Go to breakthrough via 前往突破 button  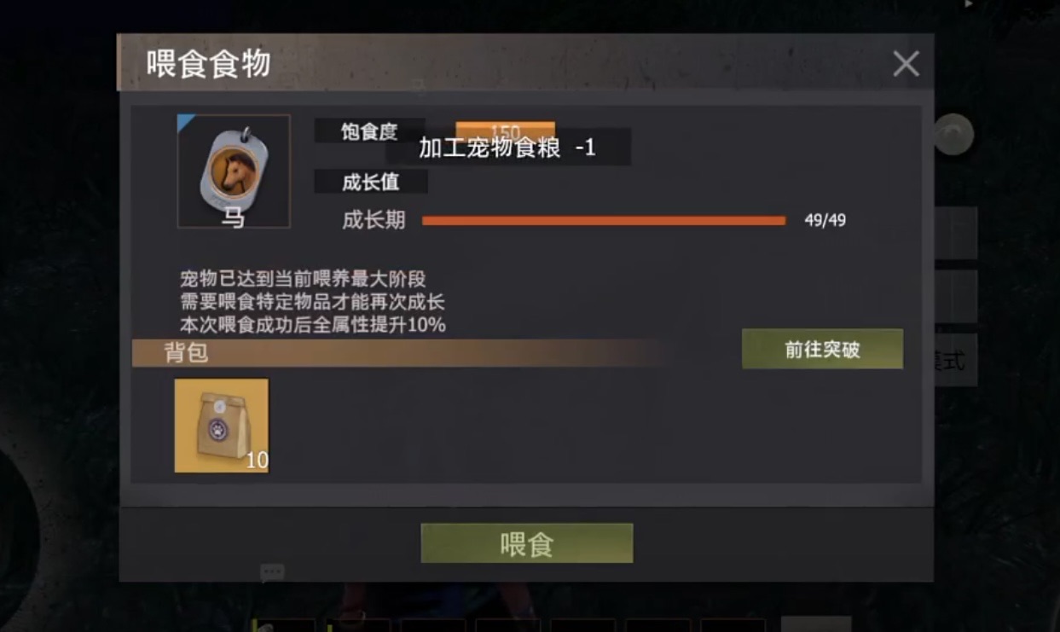click(x=822, y=349)
